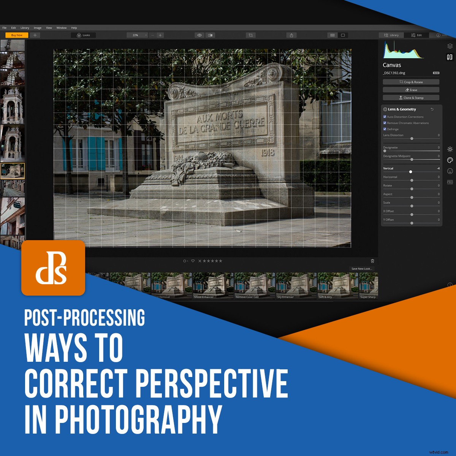Open the Library menu
Viewport: 456px width, 456px height.
pyautogui.click(x=25, y=28)
